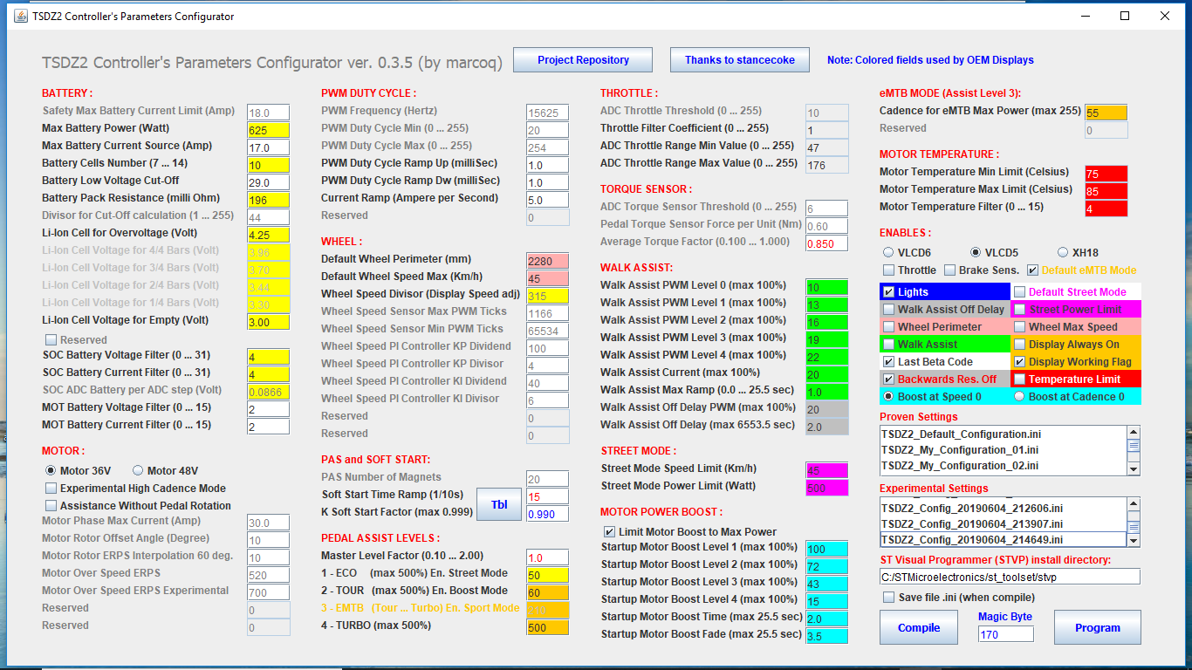1192x670 pixels.
Task: Click the Experimental Settings list scrollbar
Action: [1134, 523]
